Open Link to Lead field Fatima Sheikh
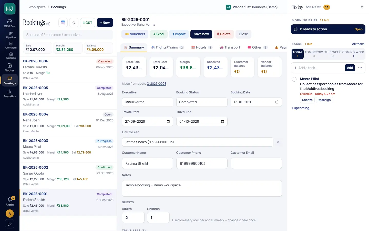 pyautogui.click(x=198, y=142)
